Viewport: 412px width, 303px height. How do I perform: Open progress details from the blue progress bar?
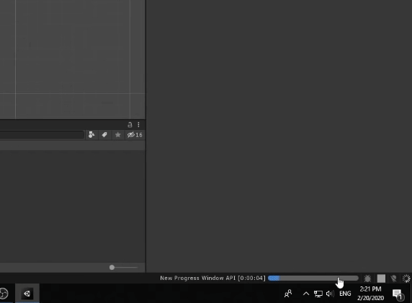click(x=313, y=278)
